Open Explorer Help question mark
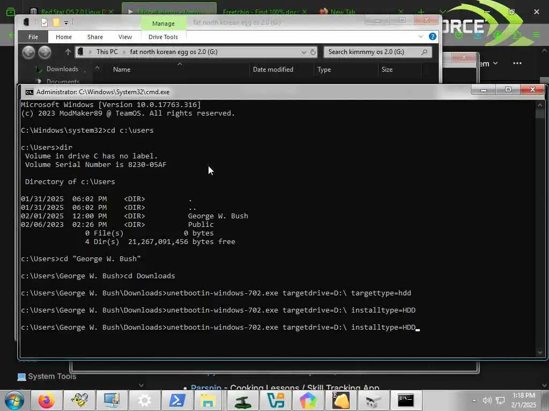 pyautogui.click(x=433, y=37)
